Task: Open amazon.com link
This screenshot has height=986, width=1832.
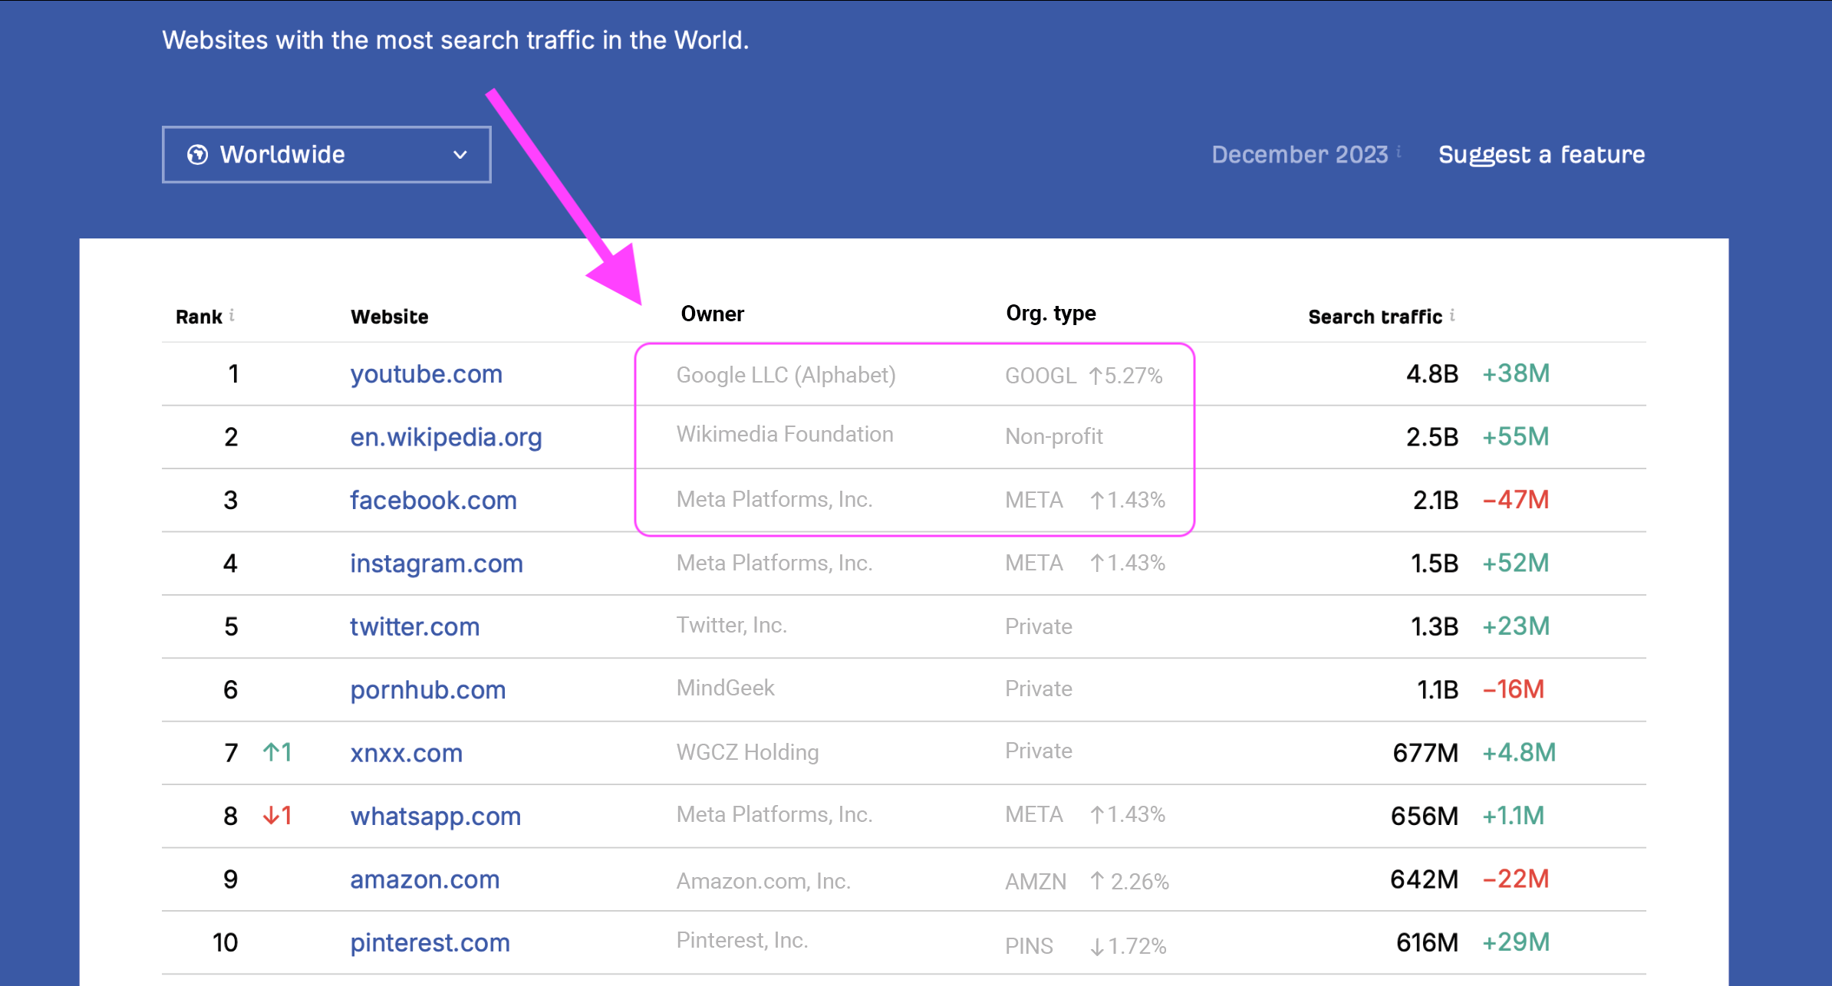Action: [425, 880]
